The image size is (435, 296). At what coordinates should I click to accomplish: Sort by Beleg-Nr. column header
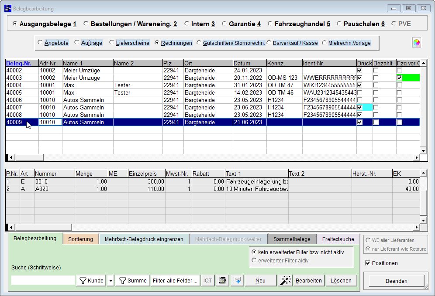click(x=22, y=63)
